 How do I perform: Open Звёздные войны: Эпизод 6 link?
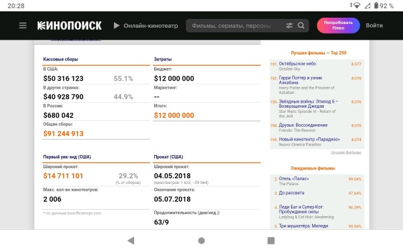(309, 103)
